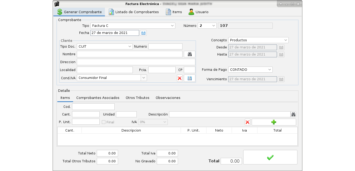Viewport: 355px width, 171px height.
Task: Click the Nombre input field
Action: point(129,54)
